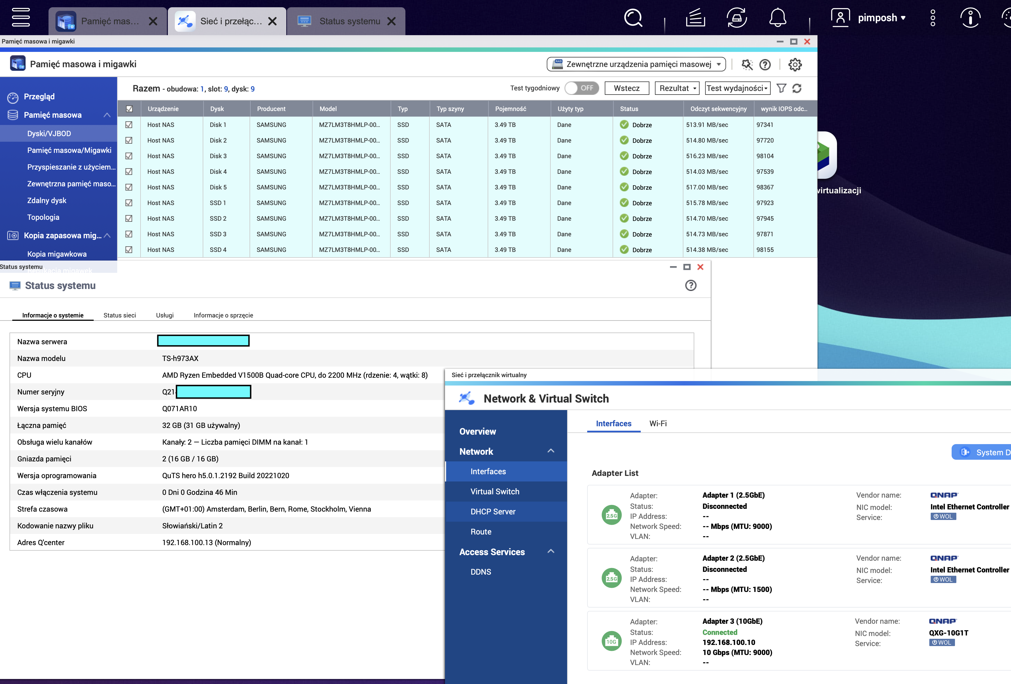1011x684 pixels.
Task: Click Adapter 1 2.5G network icon
Action: (611, 515)
